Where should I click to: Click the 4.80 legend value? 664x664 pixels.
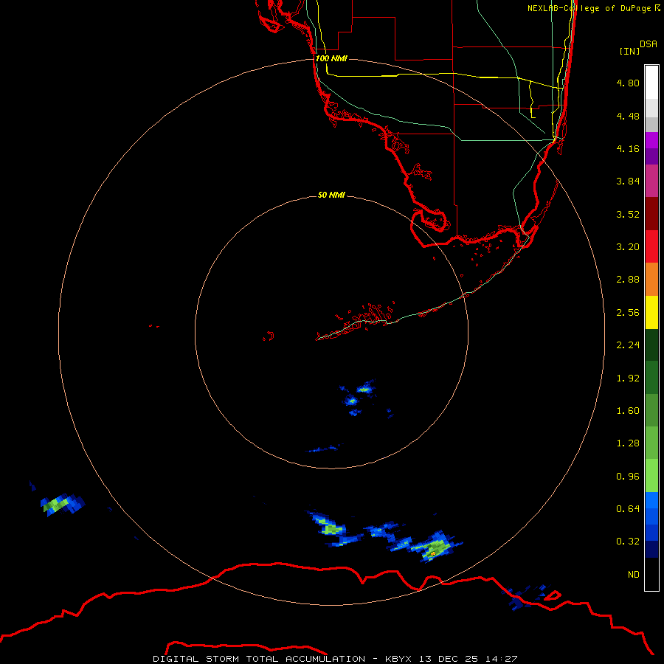click(x=628, y=83)
